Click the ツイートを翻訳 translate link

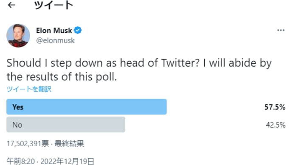pyautogui.click(x=29, y=89)
